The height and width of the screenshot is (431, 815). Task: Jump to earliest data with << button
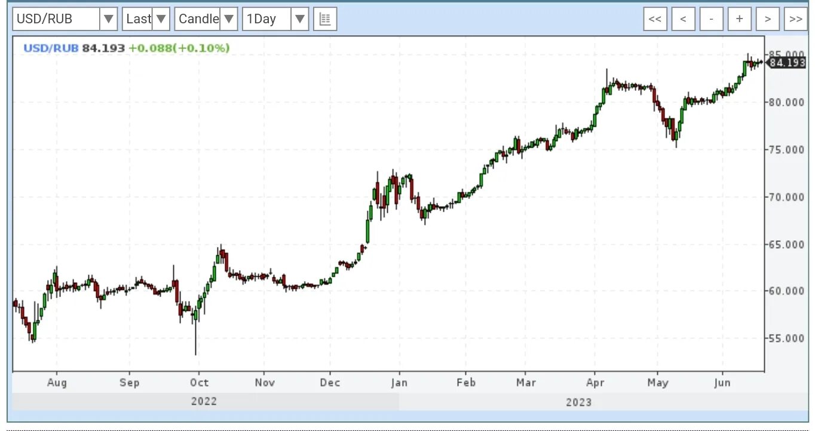(655, 19)
